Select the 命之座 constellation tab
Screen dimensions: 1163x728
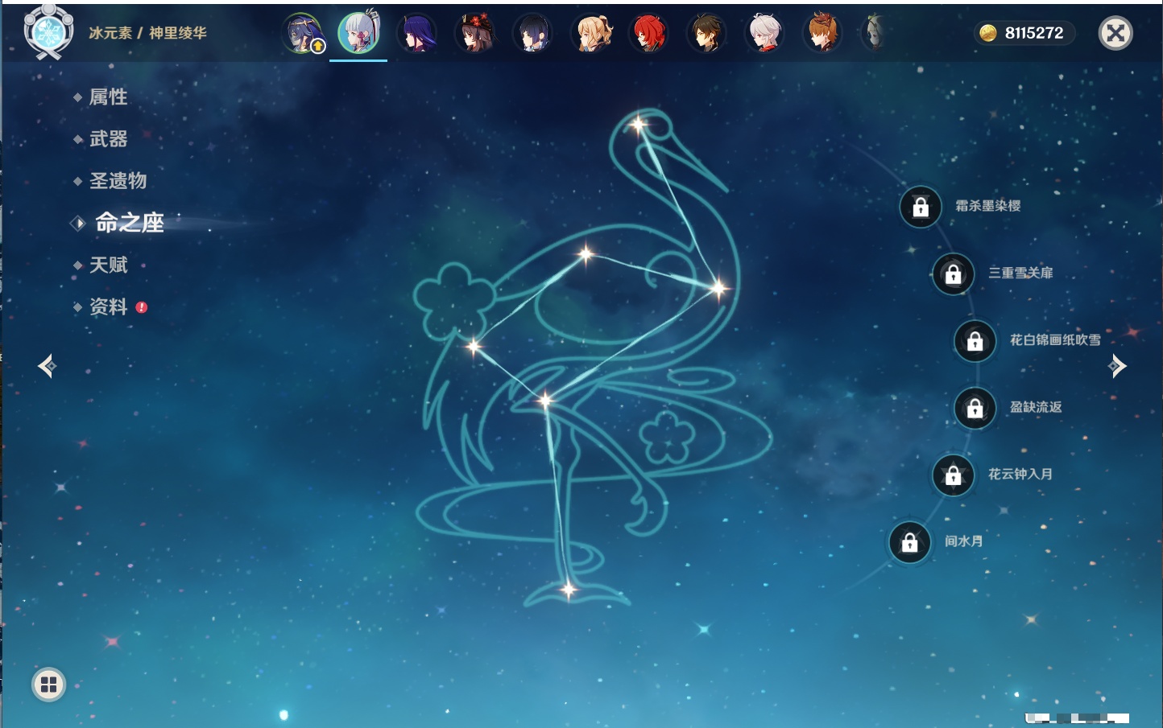click(129, 223)
